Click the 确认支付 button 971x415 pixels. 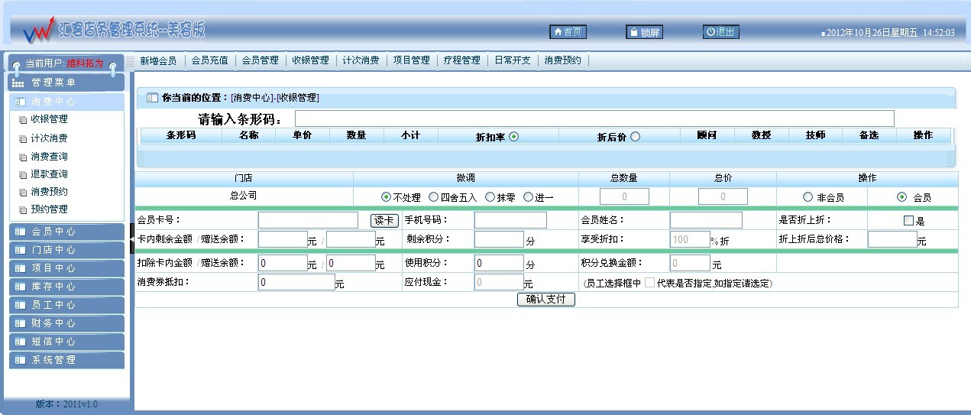546,299
